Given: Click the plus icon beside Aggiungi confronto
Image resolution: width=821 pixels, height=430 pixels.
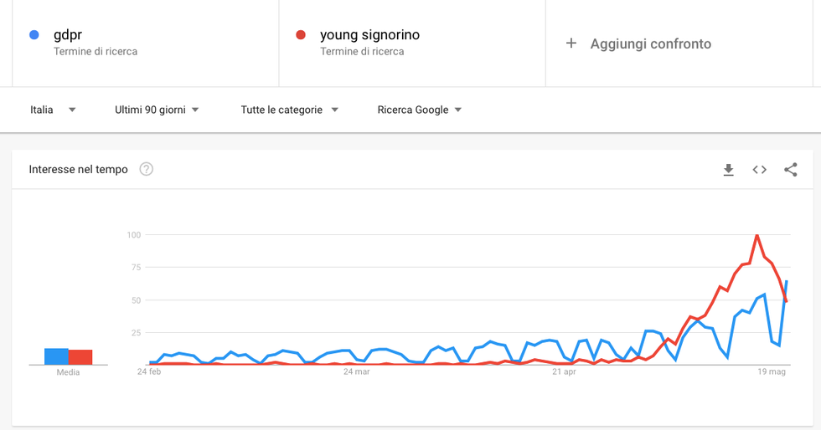Looking at the screenshot, I should click(571, 44).
